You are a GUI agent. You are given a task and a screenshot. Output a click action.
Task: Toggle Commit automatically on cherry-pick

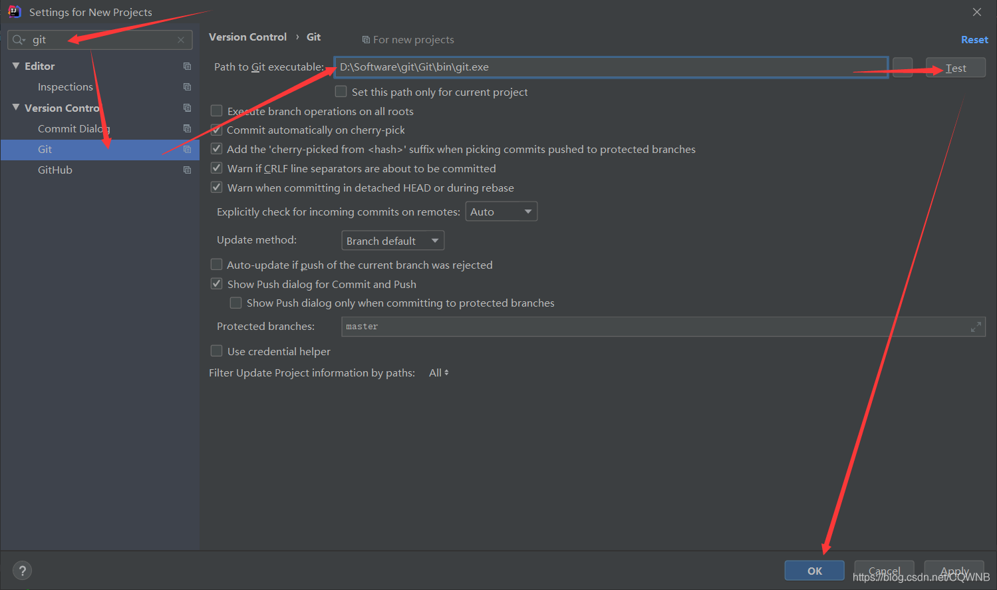(x=216, y=130)
